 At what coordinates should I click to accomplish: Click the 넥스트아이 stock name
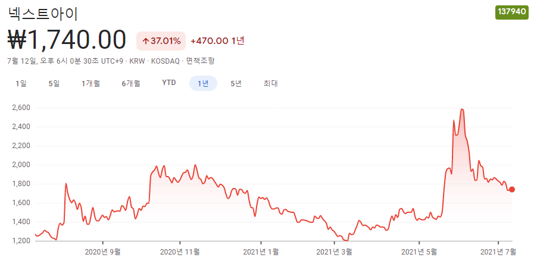coord(43,14)
